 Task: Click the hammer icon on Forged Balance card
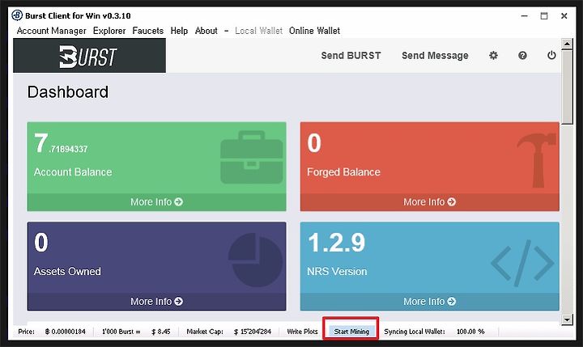click(x=537, y=160)
